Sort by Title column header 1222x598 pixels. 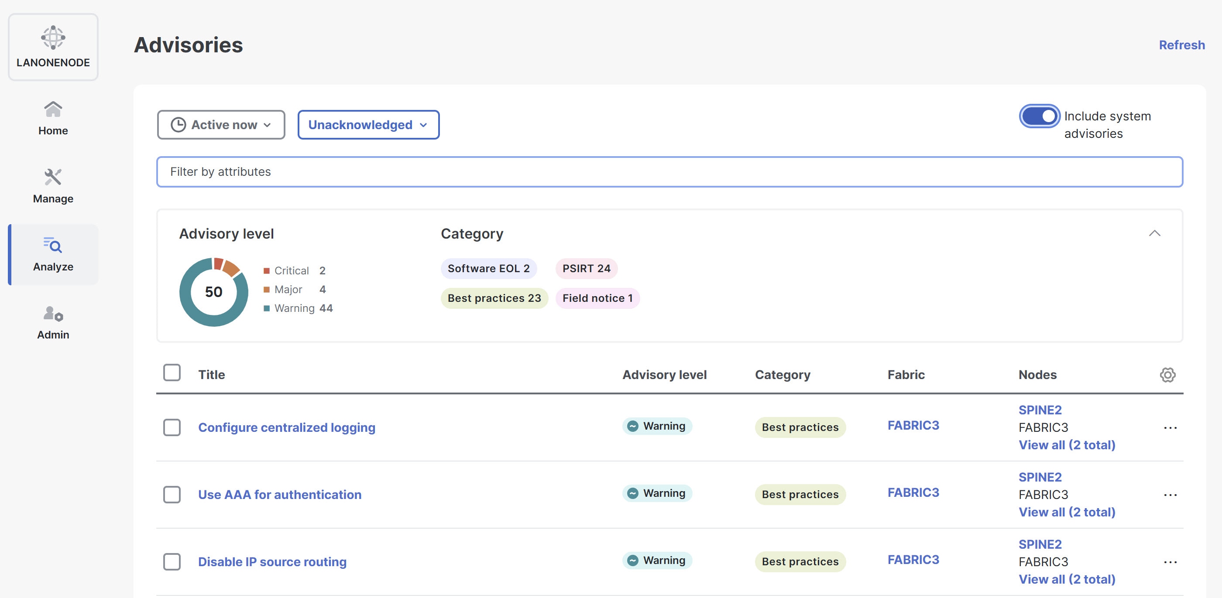click(x=212, y=375)
